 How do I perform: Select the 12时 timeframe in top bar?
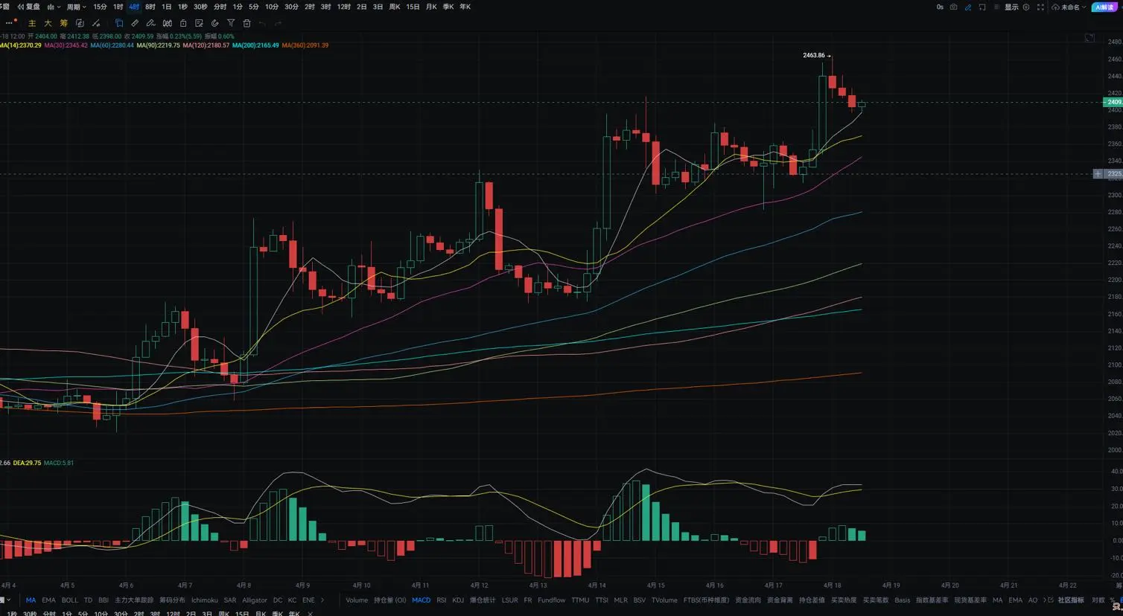pyautogui.click(x=343, y=7)
